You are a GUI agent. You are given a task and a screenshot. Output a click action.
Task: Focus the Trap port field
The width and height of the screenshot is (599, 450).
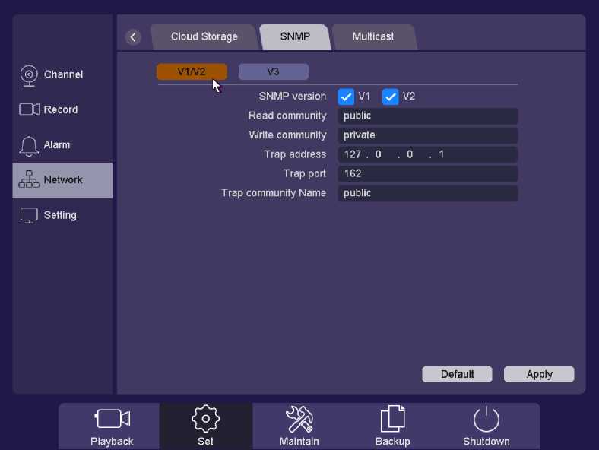click(427, 174)
